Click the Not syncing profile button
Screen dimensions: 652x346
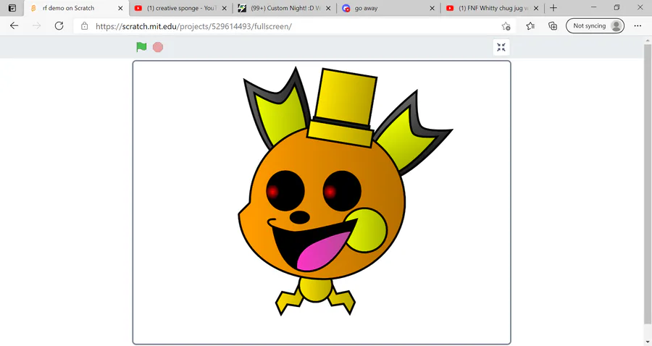click(595, 26)
